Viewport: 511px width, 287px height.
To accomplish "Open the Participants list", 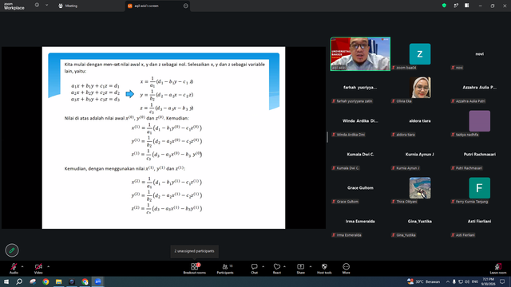I will [225, 269].
